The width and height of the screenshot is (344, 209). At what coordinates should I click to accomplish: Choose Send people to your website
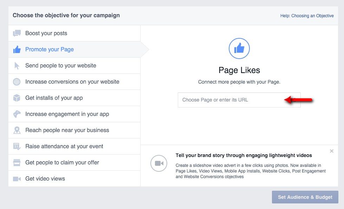(x=60, y=66)
